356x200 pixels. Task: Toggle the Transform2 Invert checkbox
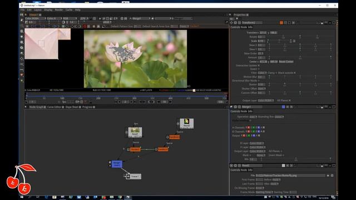tap(259, 69)
